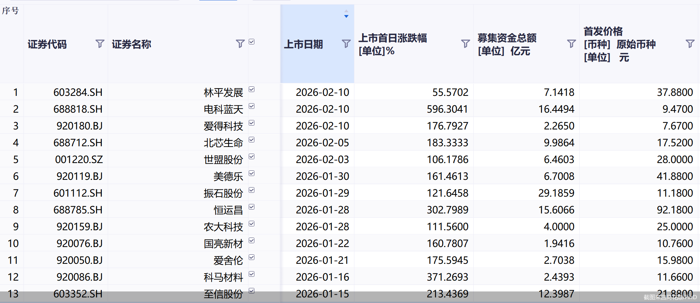700x303 pixels.
Task: Sort ascending by 上市日期 arrow
Action: tap(346, 11)
